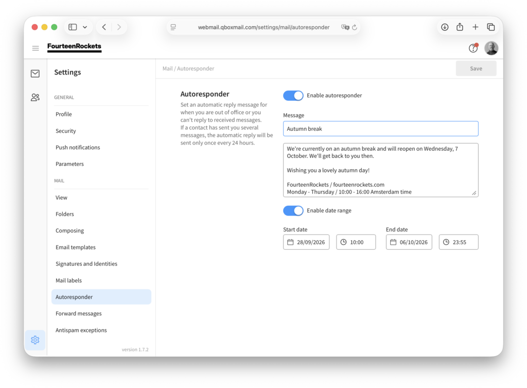Open the end time 23:55 picker
527x388 pixels.
tap(459, 242)
